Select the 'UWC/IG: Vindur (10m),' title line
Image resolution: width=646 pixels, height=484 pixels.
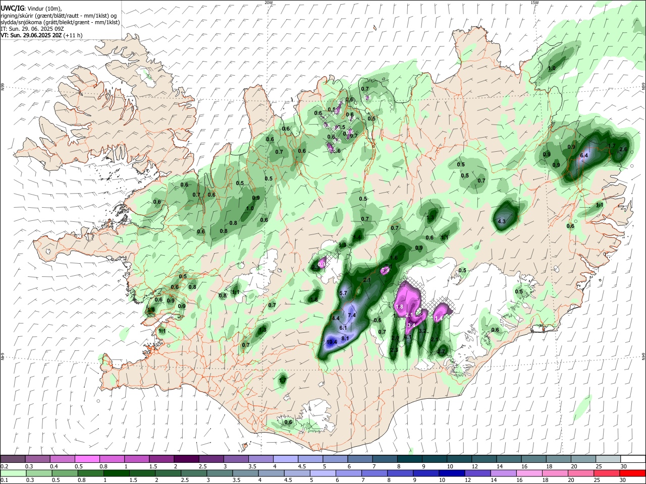(x=30, y=9)
